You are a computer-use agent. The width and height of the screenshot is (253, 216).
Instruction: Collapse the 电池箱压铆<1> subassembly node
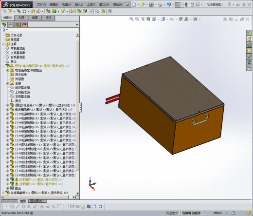pyautogui.click(x=3, y=66)
